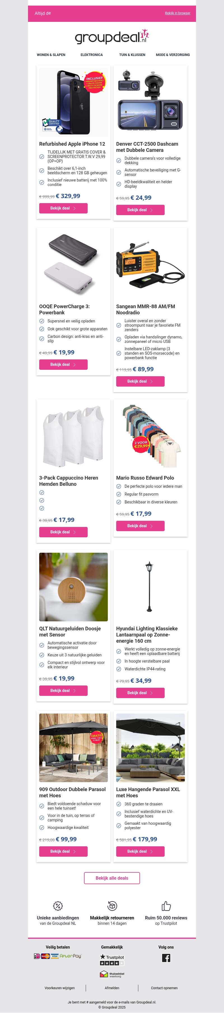Click 'Bekijk deal' for Denver Dashcam
The width and height of the screenshot is (224, 1013).
point(140,210)
